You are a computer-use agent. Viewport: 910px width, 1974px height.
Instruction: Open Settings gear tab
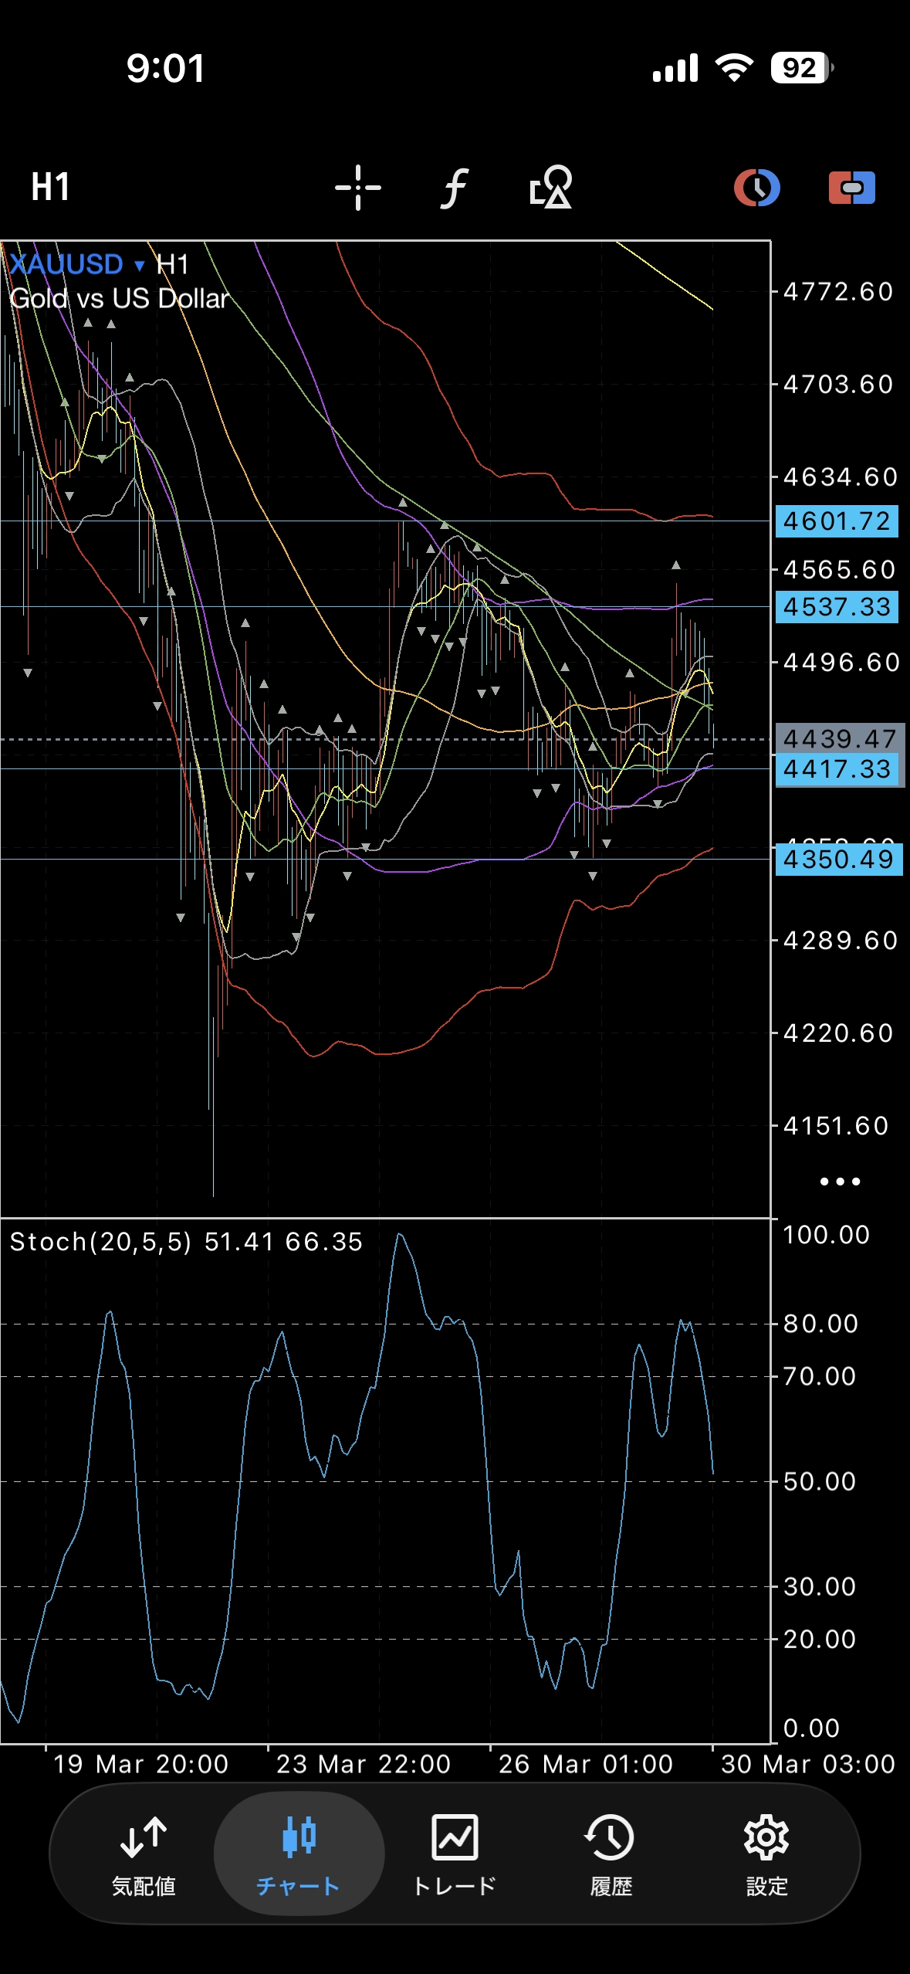pyautogui.click(x=766, y=1854)
